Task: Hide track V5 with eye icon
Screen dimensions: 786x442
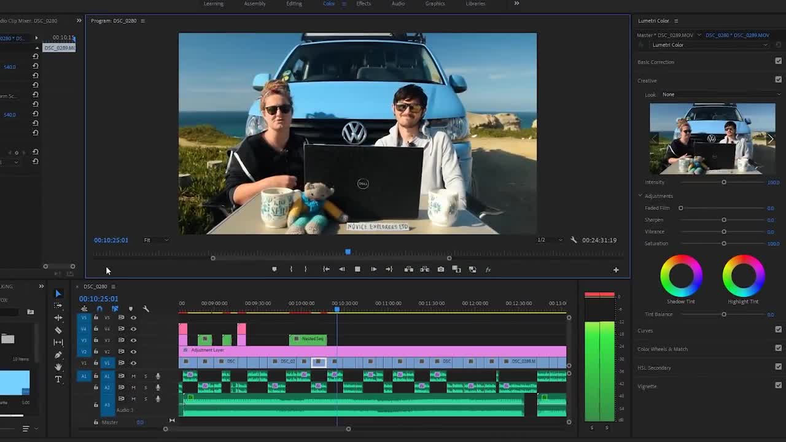Action: point(133,317)
